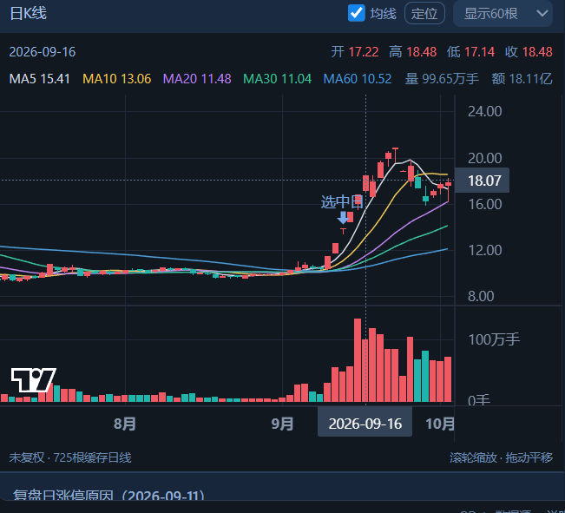Click the 复盘日涨停原因 (2026-09-11) heading
Viewport: 565px width, 513px height.
pos(108,496)
